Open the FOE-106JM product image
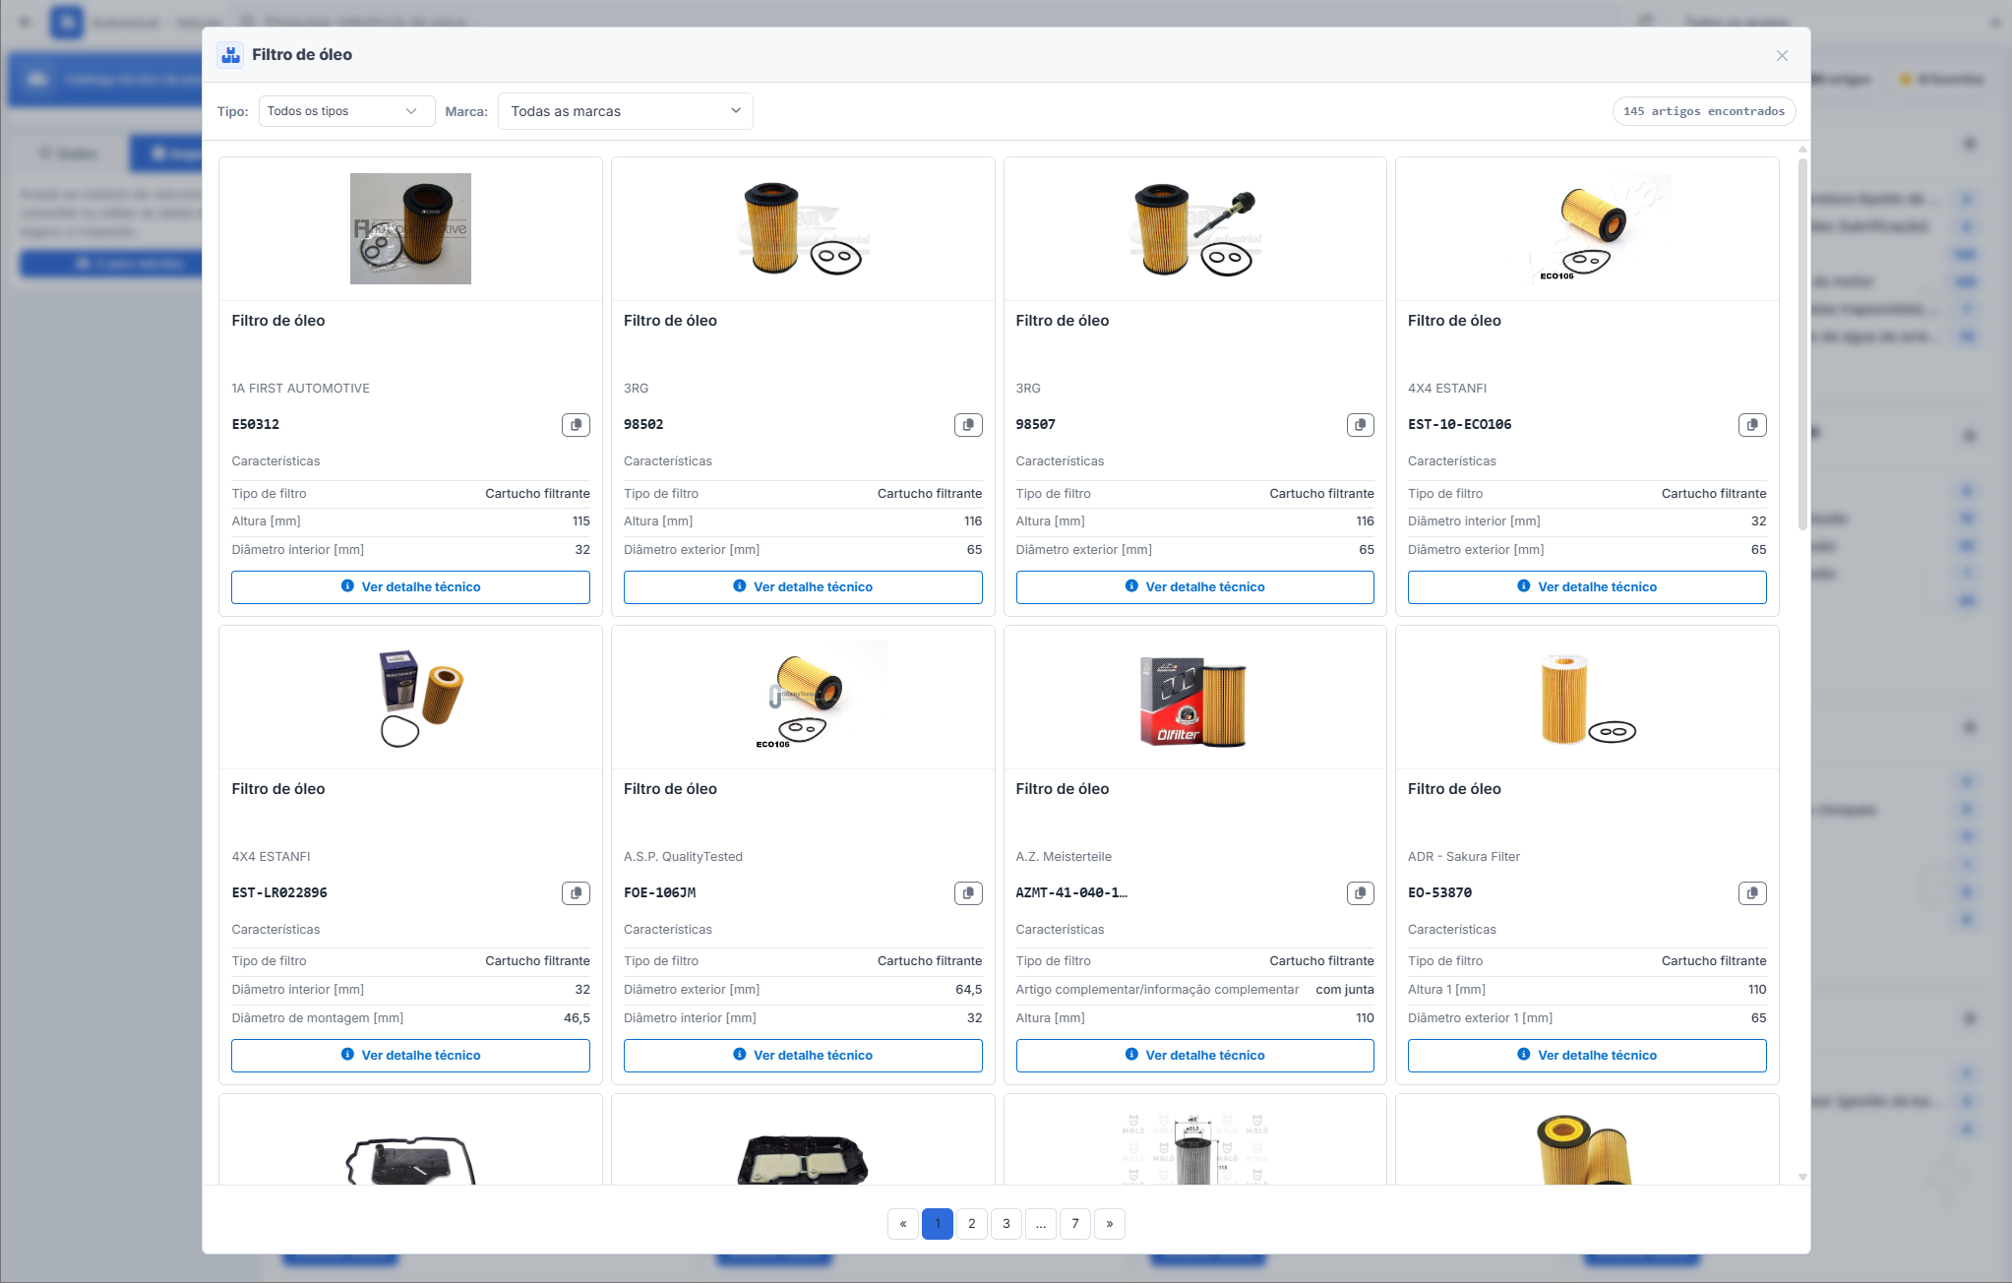This screenshot has width=2012, height=1283. (817, 696)
